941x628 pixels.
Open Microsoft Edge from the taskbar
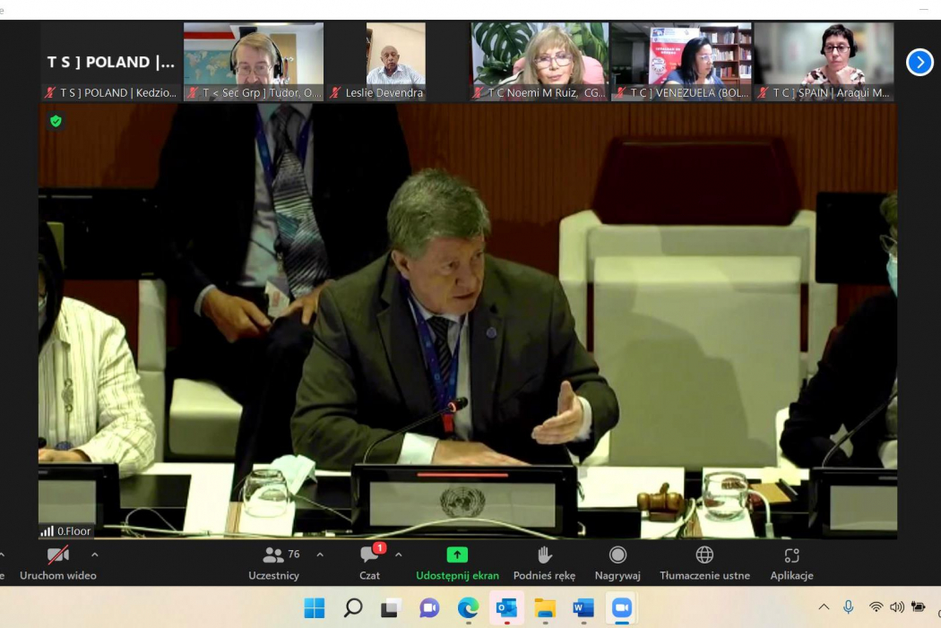(x=468, y=608)
